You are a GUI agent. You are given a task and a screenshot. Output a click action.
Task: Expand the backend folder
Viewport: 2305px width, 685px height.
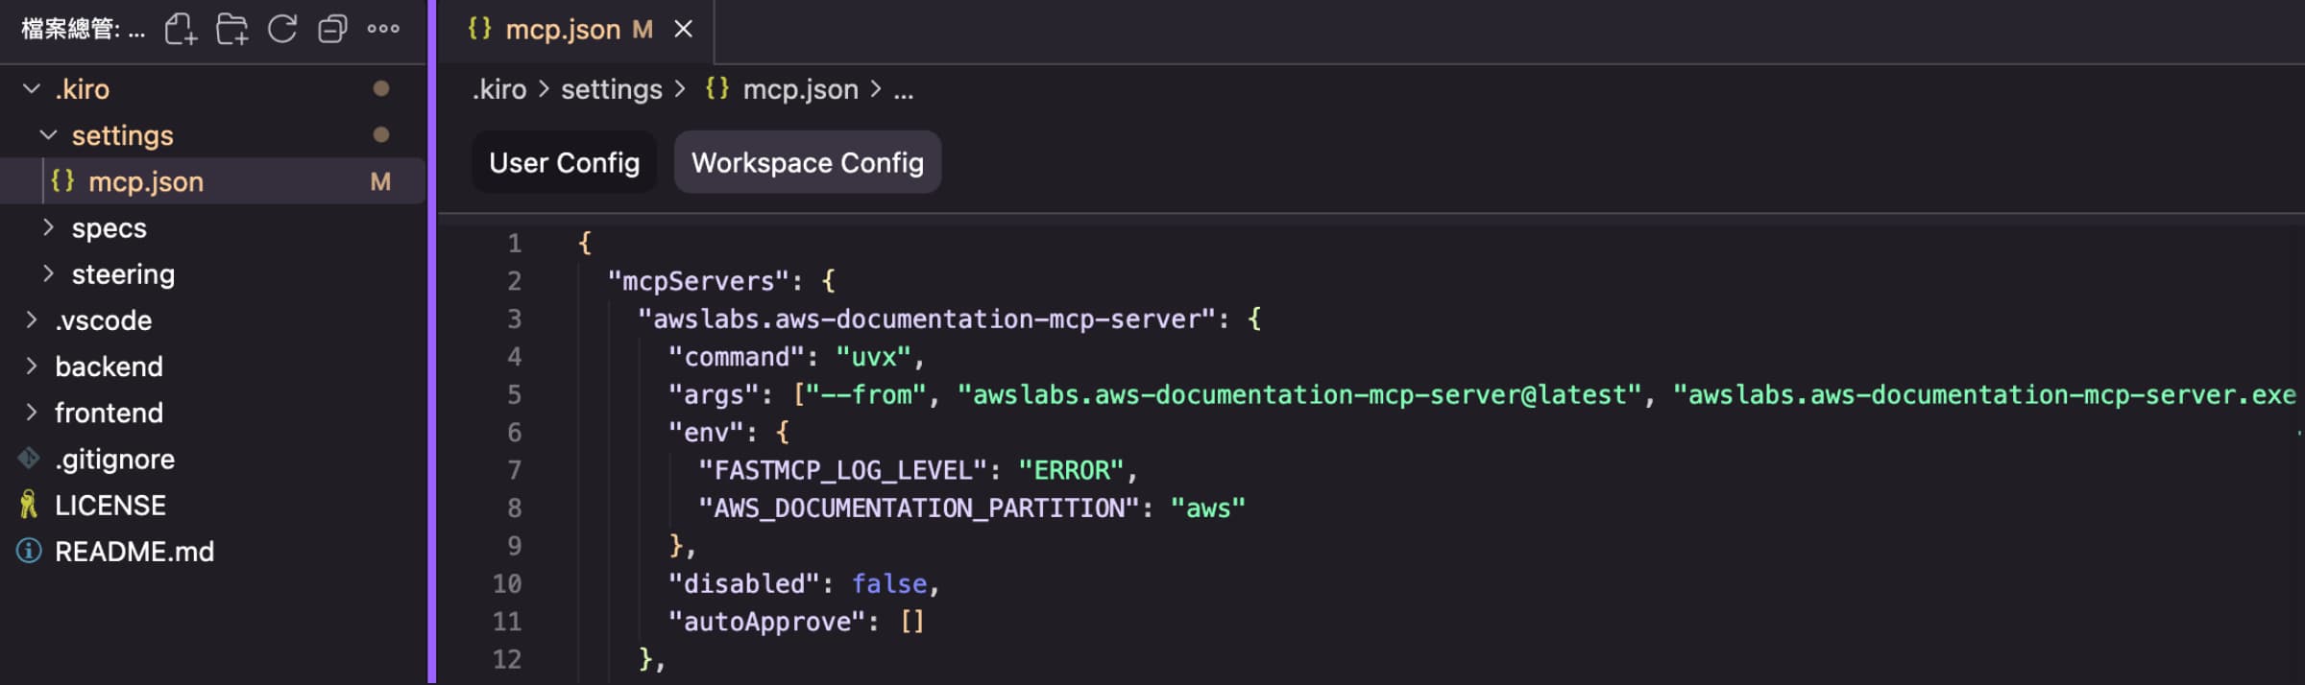pyautogui.click(x=32, y=366)
